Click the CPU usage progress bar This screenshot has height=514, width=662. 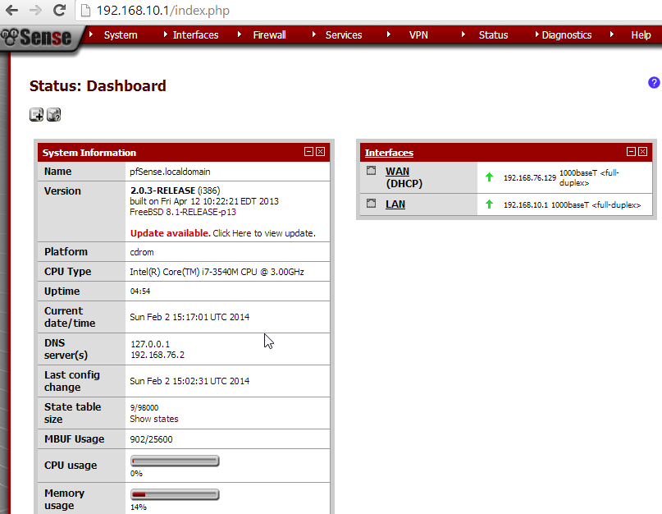[175, 461]
